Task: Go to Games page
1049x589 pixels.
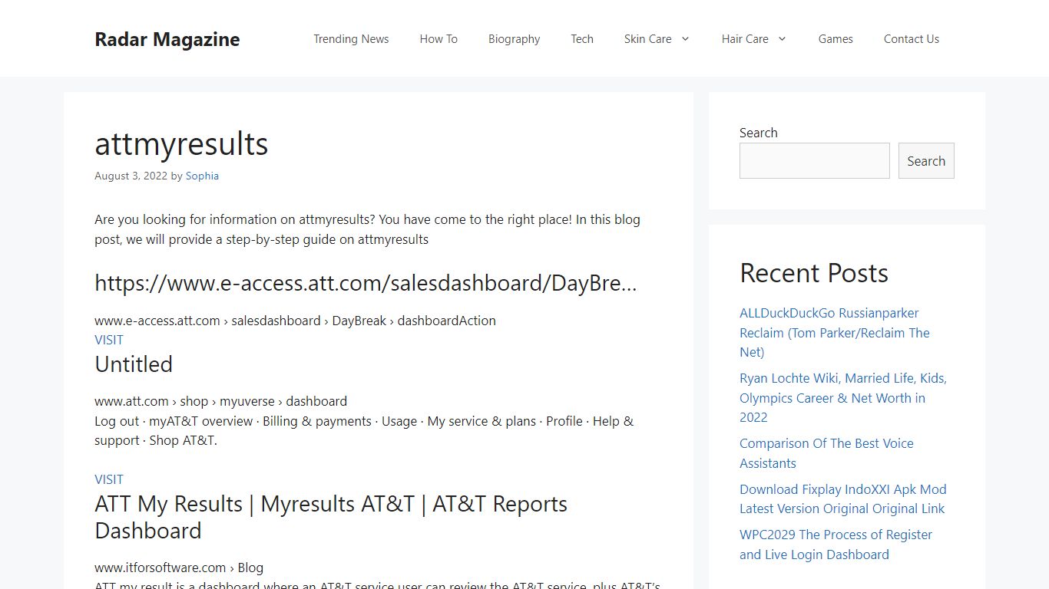Action: click(x=836, y=39)
